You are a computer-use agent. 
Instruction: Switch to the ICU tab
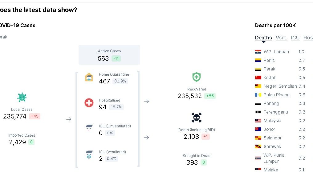[295, 38]
